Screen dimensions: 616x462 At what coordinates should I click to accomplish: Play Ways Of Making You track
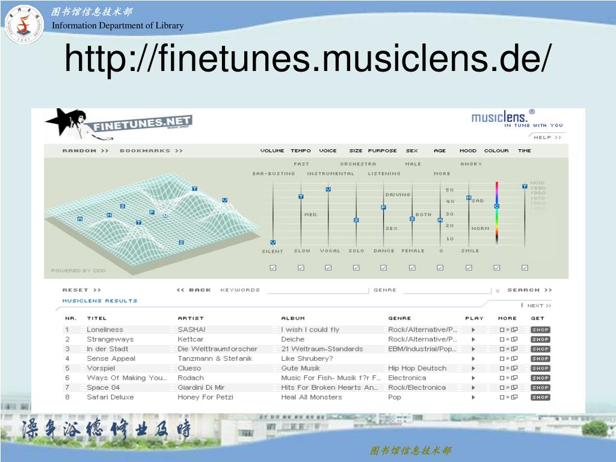(473, 378)
